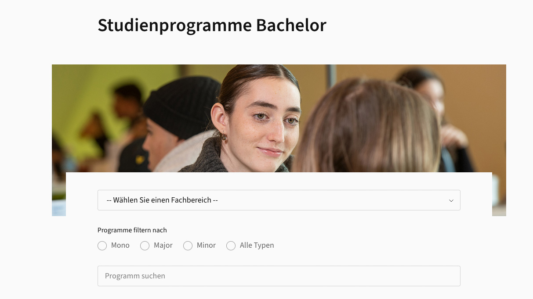Viewport: 533px width, 299px height.
Task: Open the Fachbereich selection dropdown
Action: click(x=279, y=200)
